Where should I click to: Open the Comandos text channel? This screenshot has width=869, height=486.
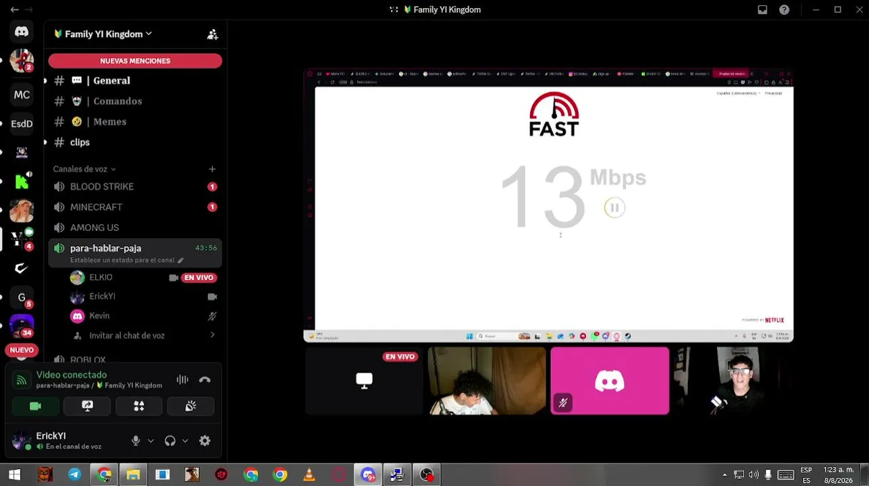tap(135, 101)
